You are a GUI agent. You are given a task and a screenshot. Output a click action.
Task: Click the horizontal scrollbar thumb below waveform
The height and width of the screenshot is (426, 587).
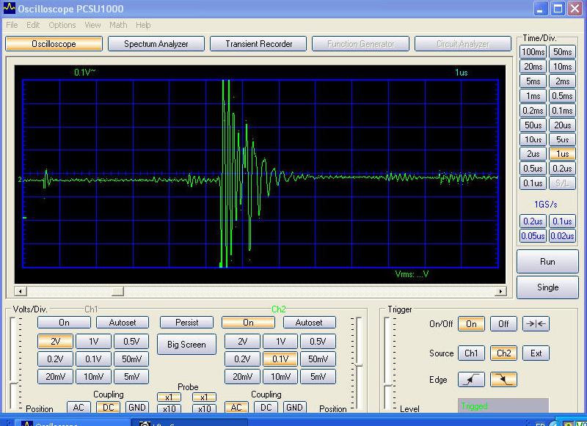click(x=117, y=291)
